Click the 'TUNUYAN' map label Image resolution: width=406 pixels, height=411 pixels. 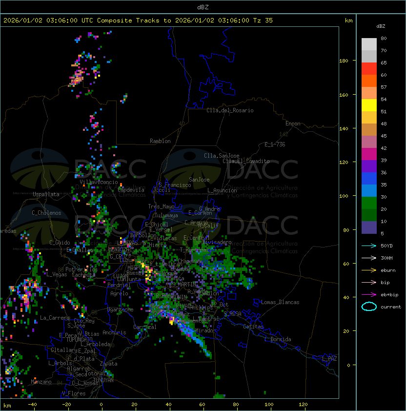pyautogui.click(x=103, y=380)
